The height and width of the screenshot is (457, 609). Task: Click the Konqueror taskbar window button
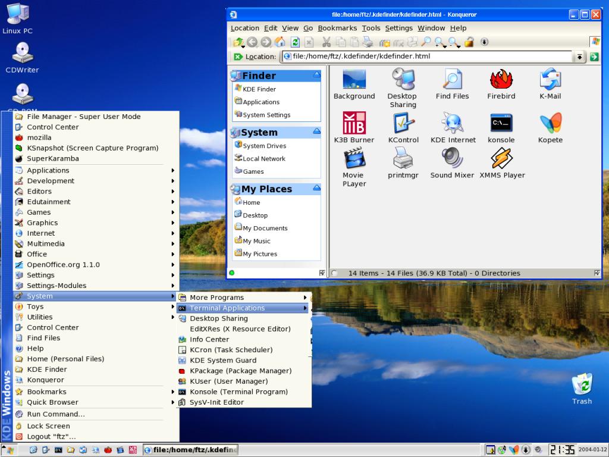(190, 450)
